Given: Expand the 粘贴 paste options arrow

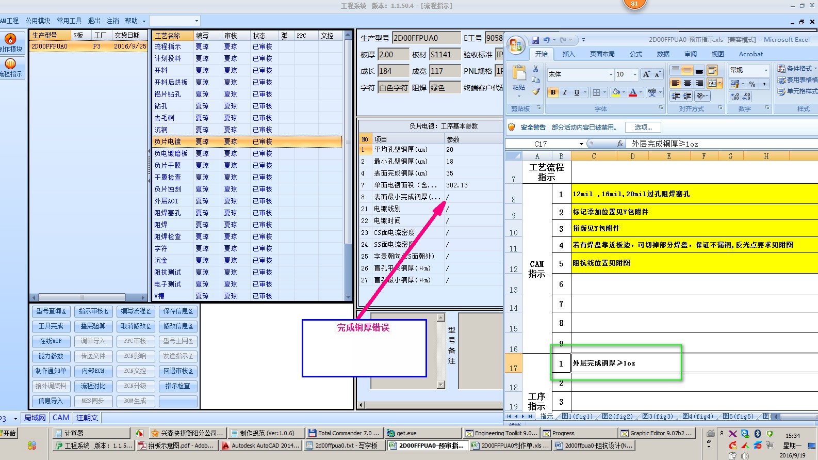Looking at the screenshot, I should (x=519, y=96).
